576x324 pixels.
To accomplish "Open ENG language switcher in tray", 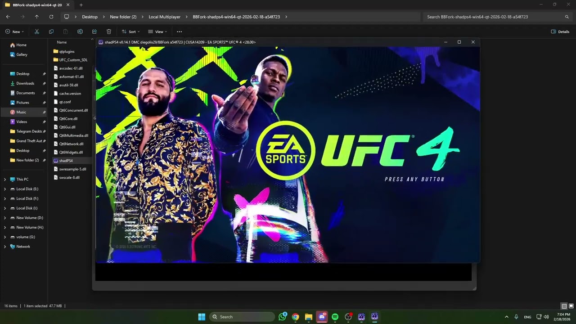I will coord(527,317).
